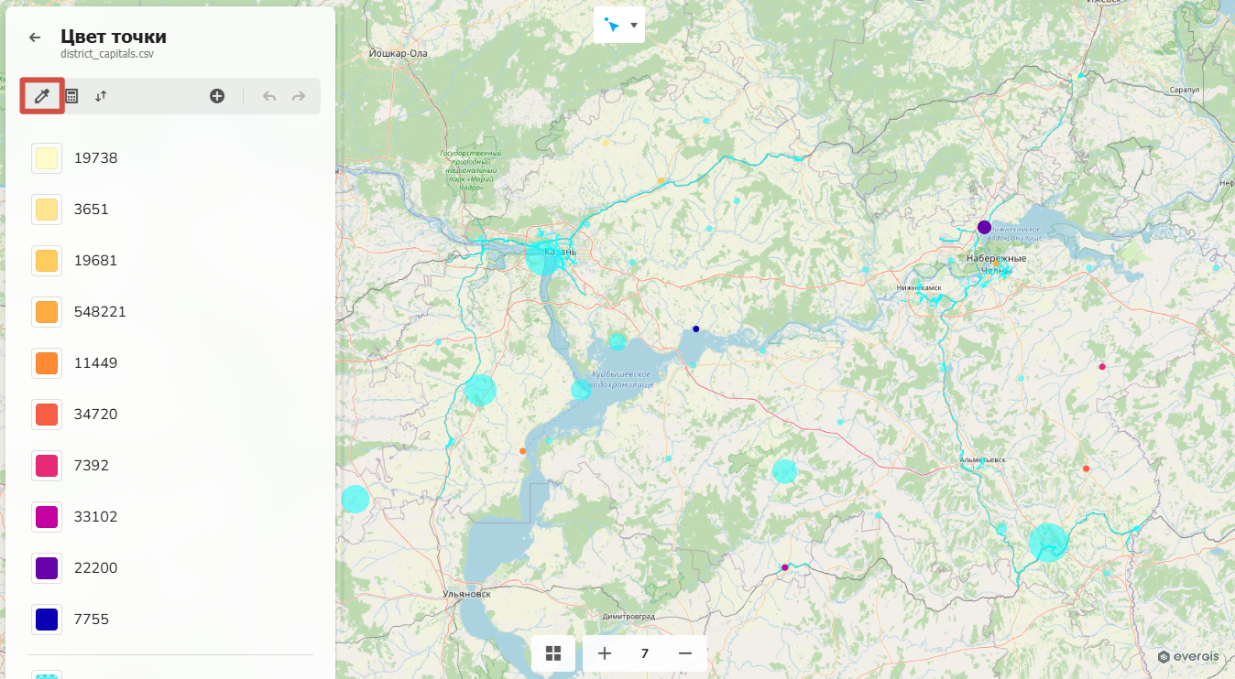The width and height of the screenshot is (1235, 679).
Task: Open the color swatch for value 19738
Action: point(47,158)
